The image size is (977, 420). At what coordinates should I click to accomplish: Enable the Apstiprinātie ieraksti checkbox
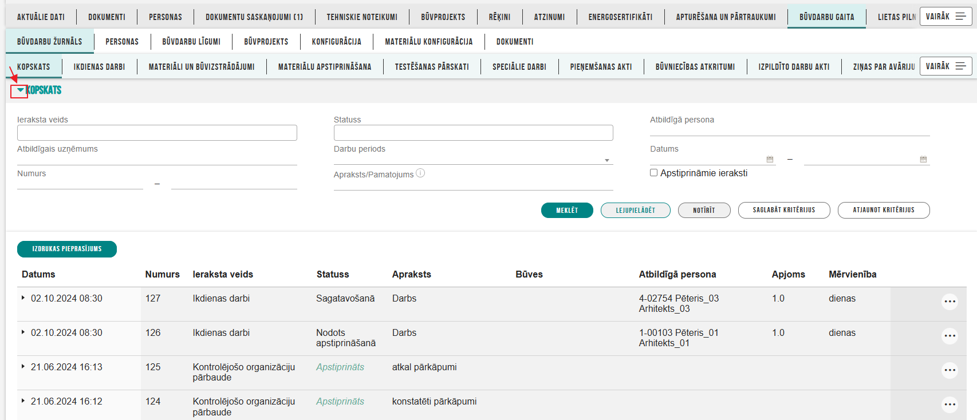pyautogui.click(x=653, y=173)
